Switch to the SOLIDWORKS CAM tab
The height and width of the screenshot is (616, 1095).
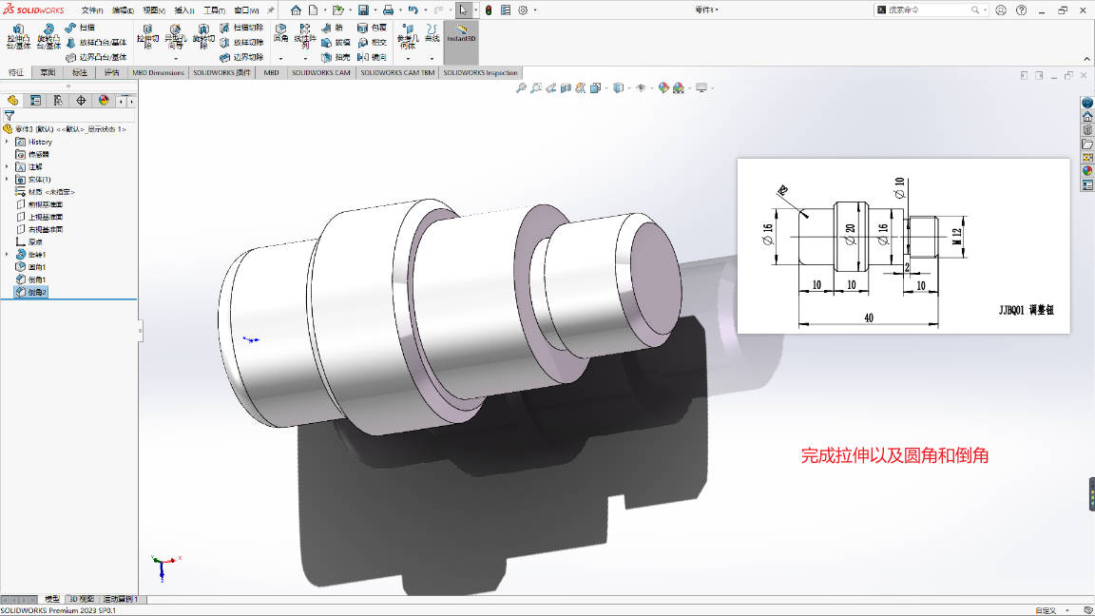click(320, 72)
